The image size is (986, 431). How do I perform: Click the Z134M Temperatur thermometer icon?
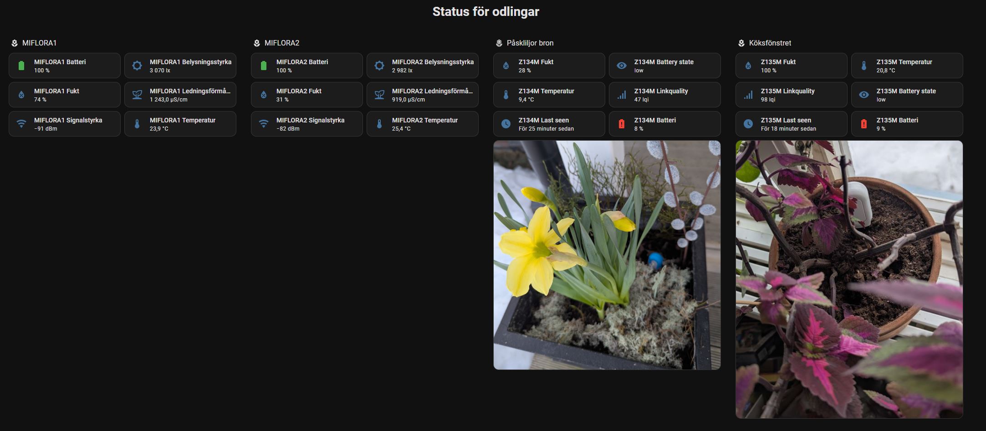point(506,95)
